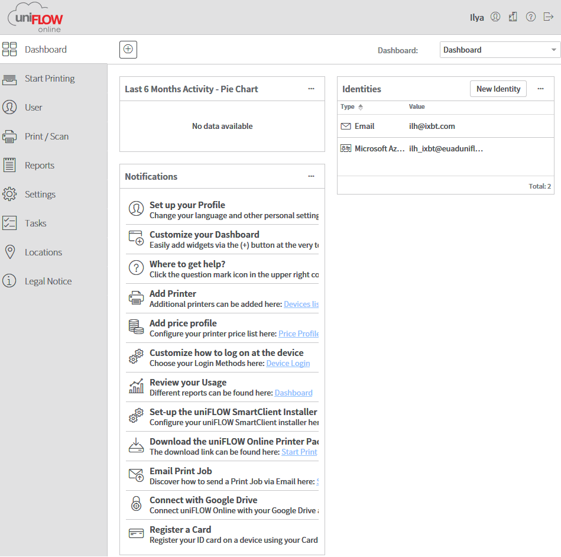Open the Dashboard menu item
Viewport: 561px width, 557px height.
coord(54,49)
